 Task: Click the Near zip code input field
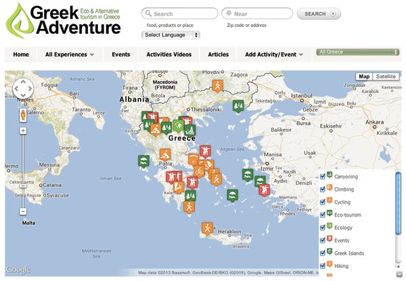(x=258, y=14)
